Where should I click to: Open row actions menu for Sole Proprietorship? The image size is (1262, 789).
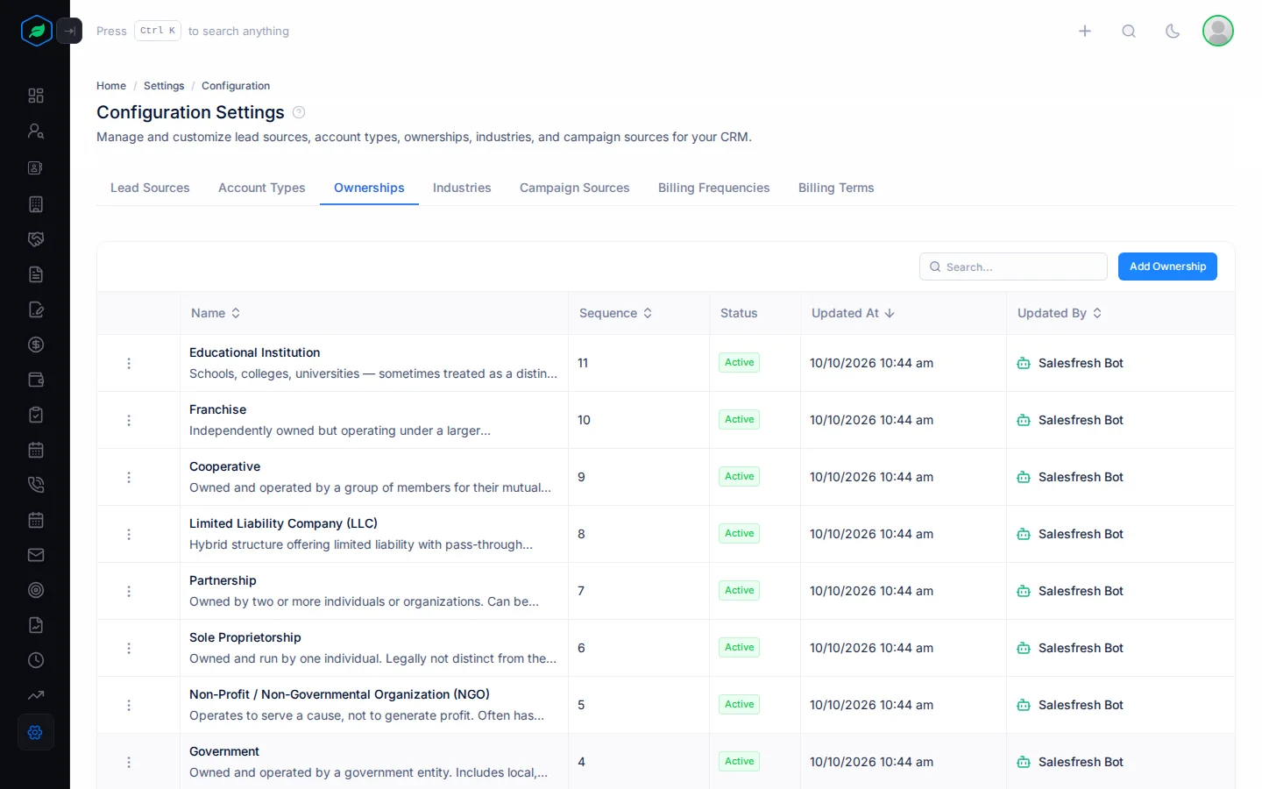coord(129,648)
